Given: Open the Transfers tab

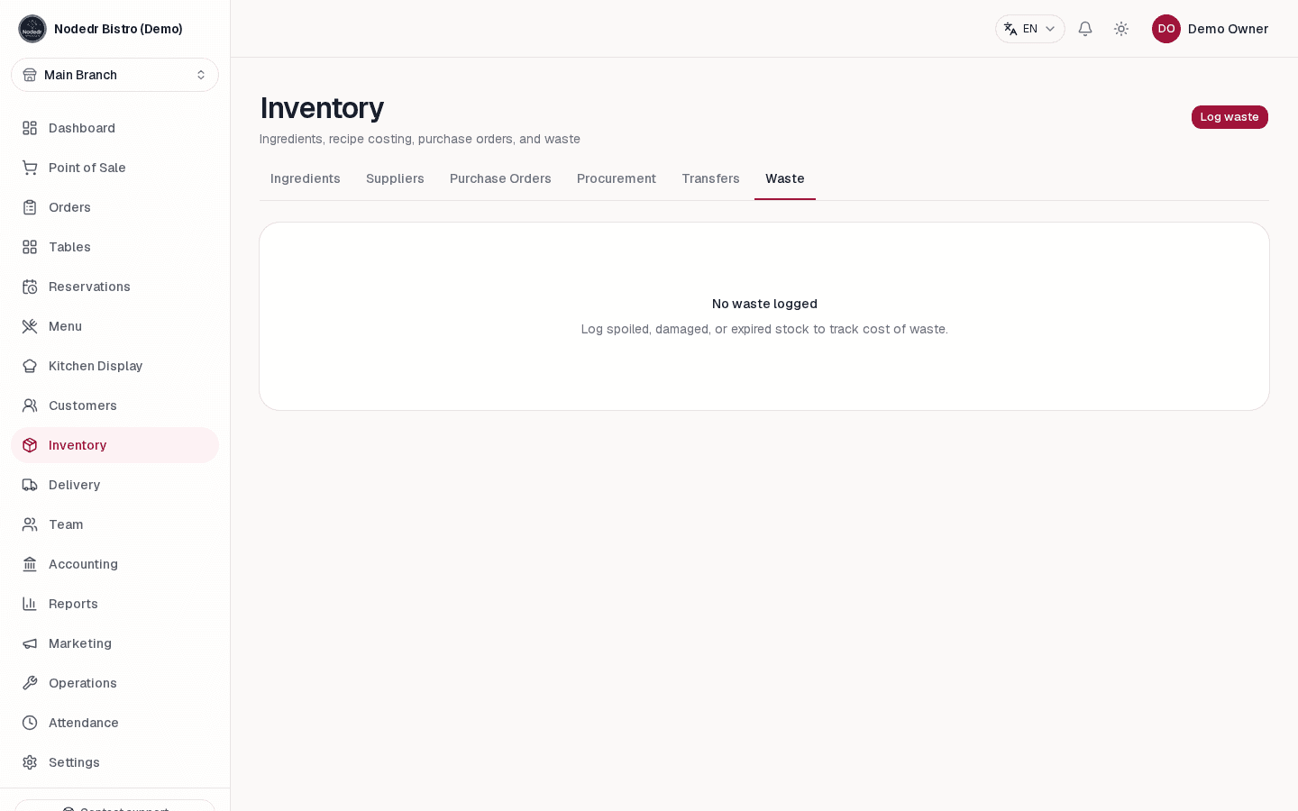Looking at the screenshot, I should click(x=710, y=178).
